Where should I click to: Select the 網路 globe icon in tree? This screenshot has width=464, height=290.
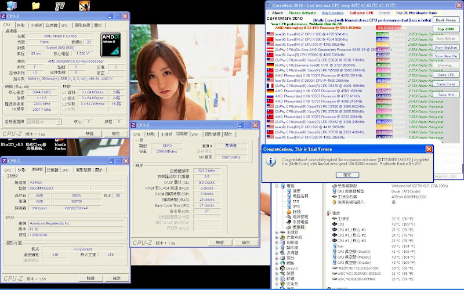282,263
